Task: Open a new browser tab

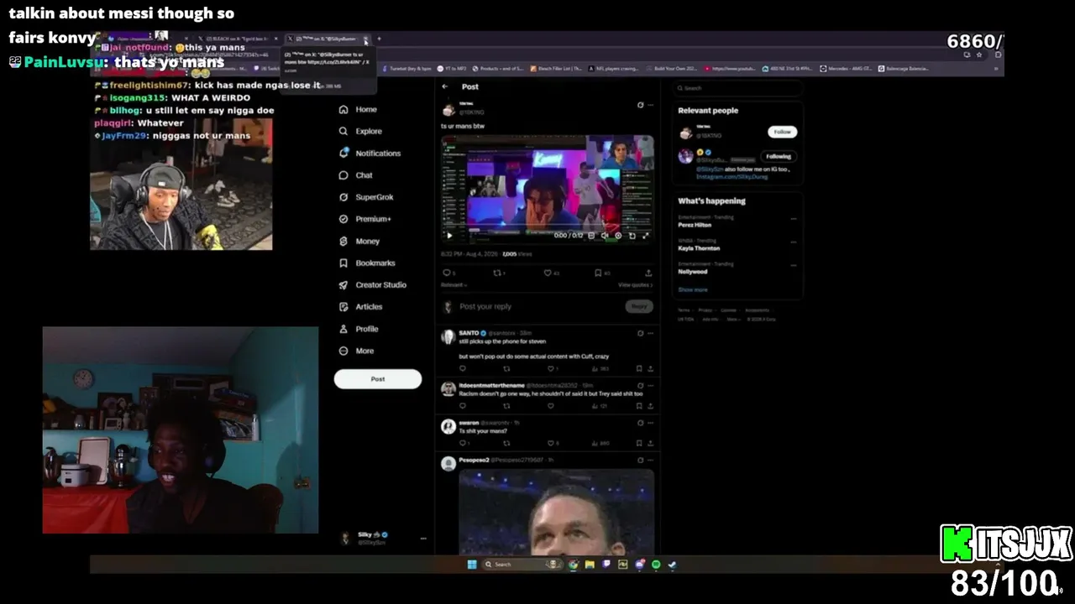Action: pyautogui.click(x=379, y=39)
